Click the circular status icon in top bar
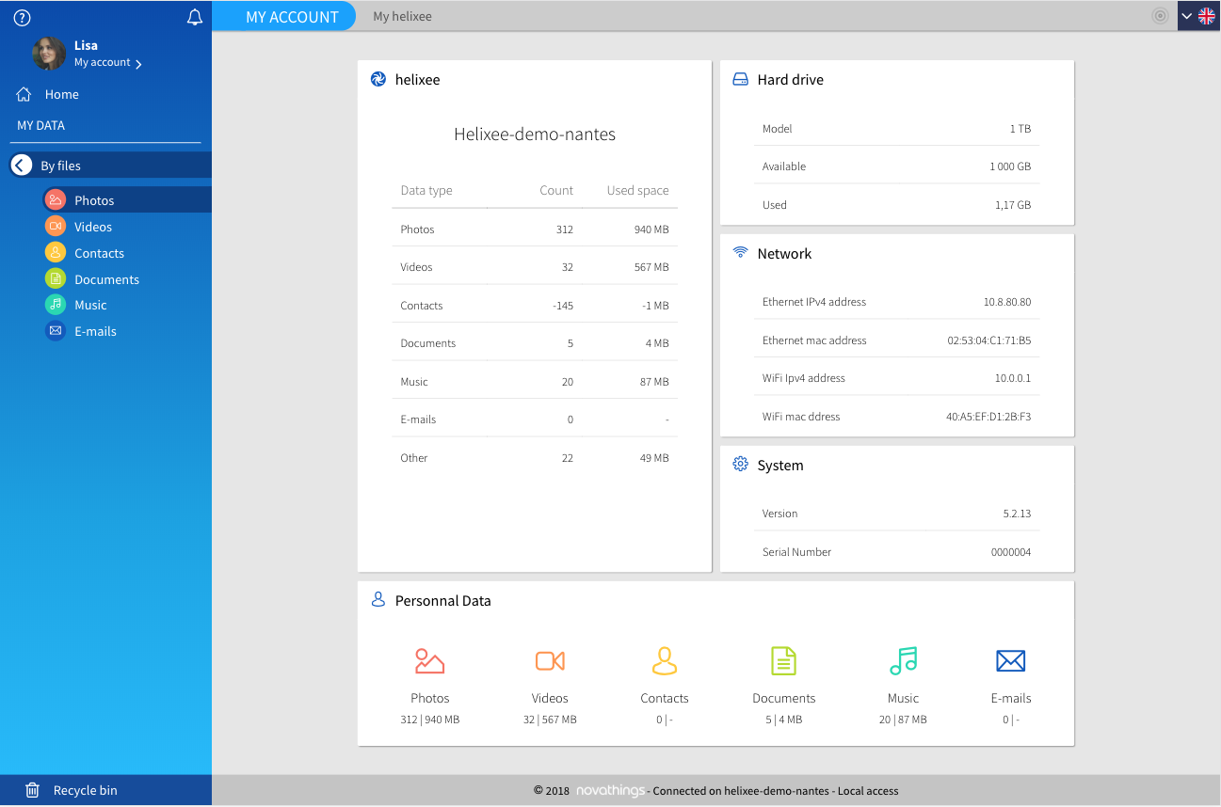This screenshot has width=1221, height=807. click(x=1160, y=16)
